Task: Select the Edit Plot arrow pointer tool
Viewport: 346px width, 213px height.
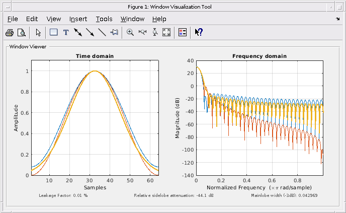Action: point(38,33)
